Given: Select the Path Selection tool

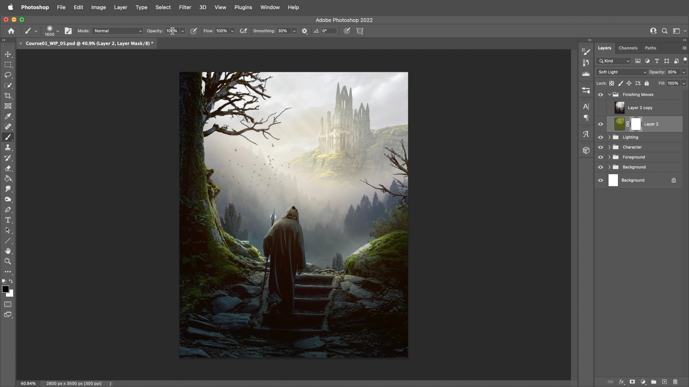Looking at the screenshot, I should [8, 230].
